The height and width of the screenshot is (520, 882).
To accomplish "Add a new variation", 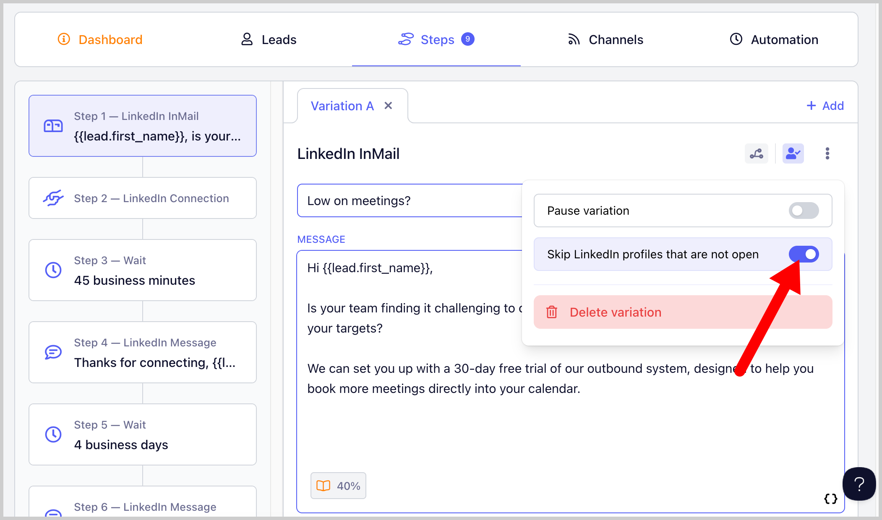I will tap(825, 106).
